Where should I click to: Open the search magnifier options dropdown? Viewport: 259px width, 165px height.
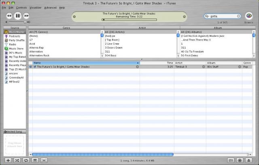pos(207,16)
